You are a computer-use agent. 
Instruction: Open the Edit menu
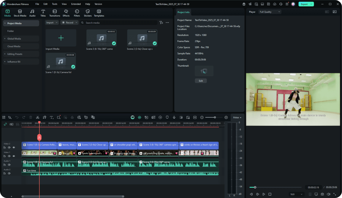tap(45, 4)
